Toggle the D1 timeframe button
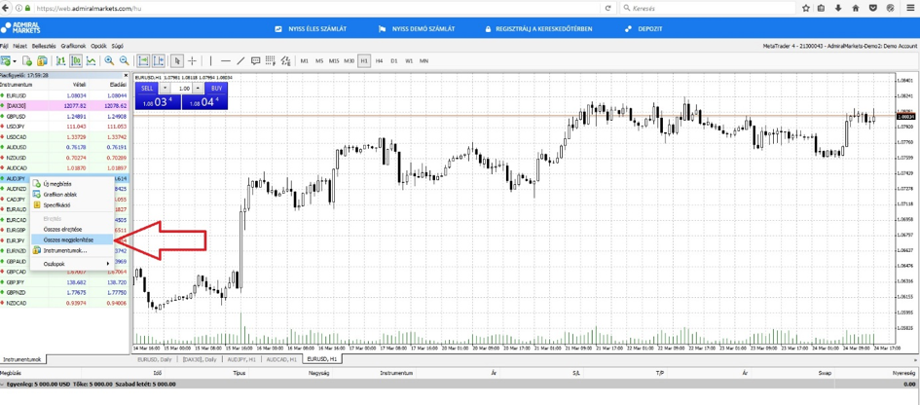This screenshot has height=405, width=920. coord(394,61)
